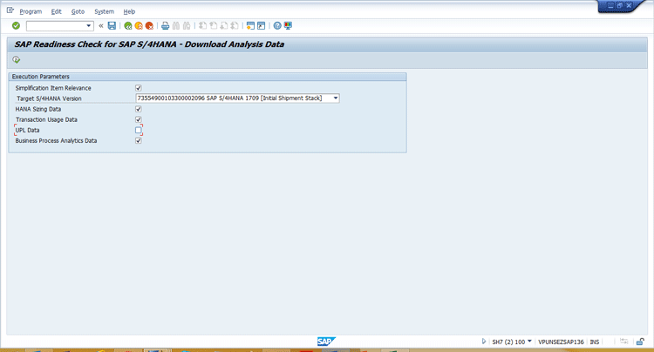The image size is (654, 352).
Task: Open the Help menu
Action: pyautogui.click(x=129, y=11)
